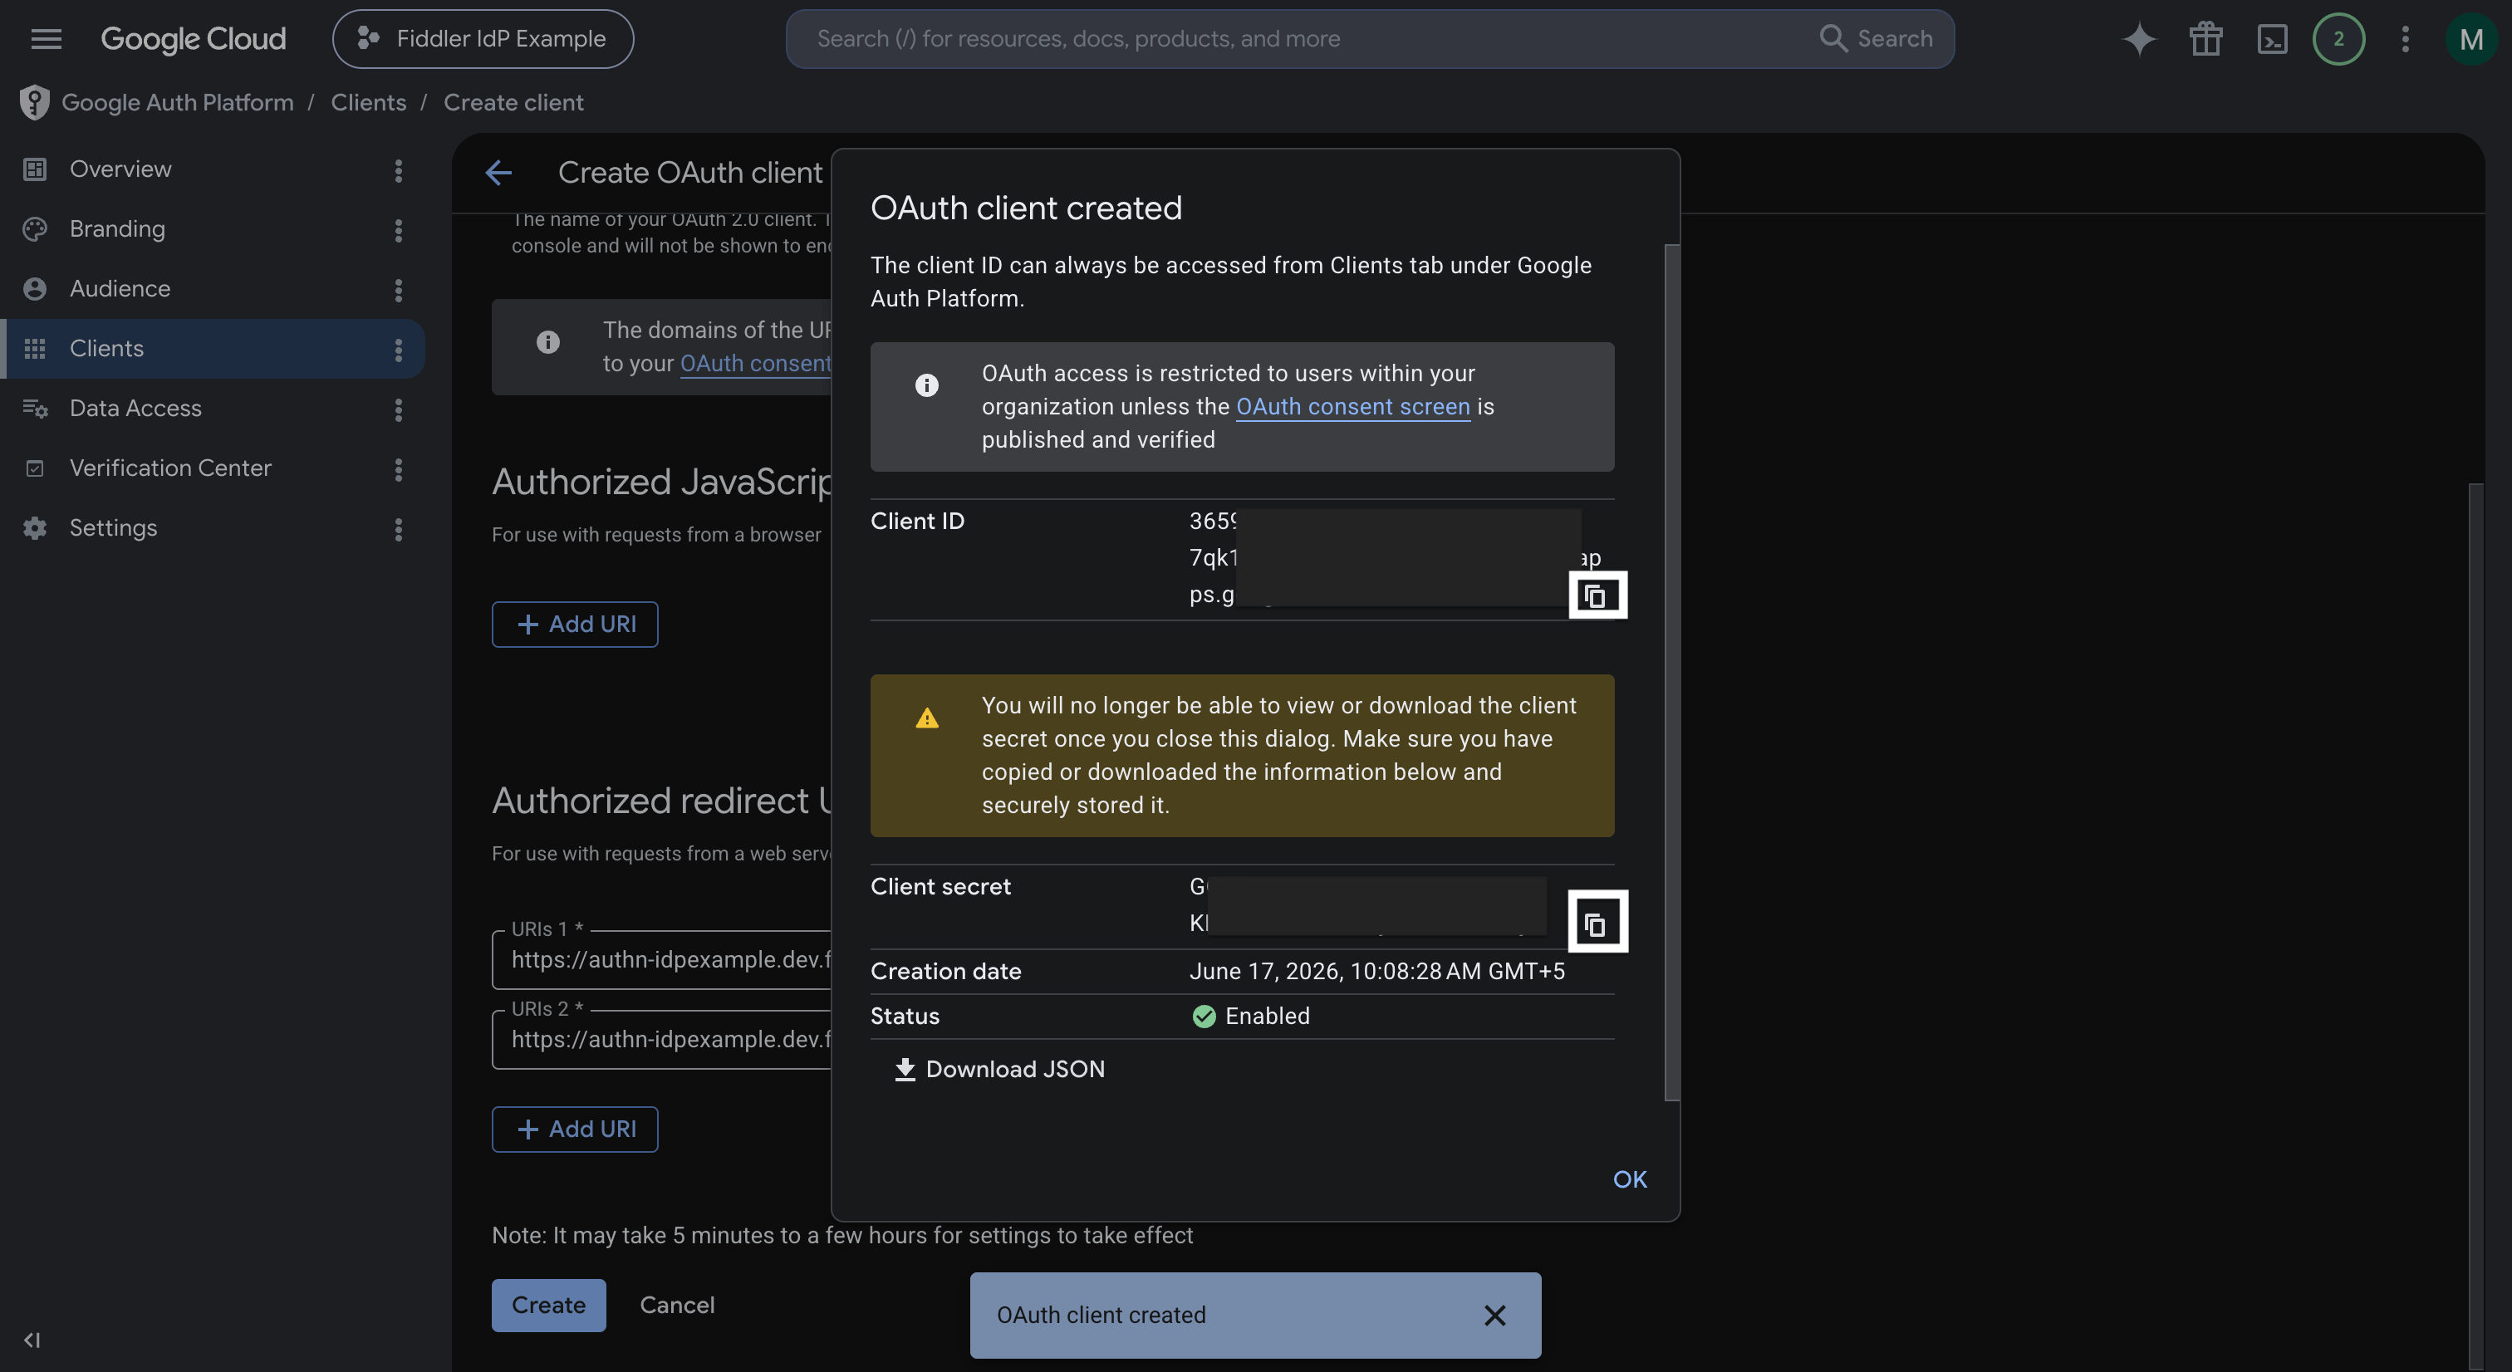Collapse the sidebar with bottom arrow
Viewport: 2512px width, 1372px height.
[32, 1340]
